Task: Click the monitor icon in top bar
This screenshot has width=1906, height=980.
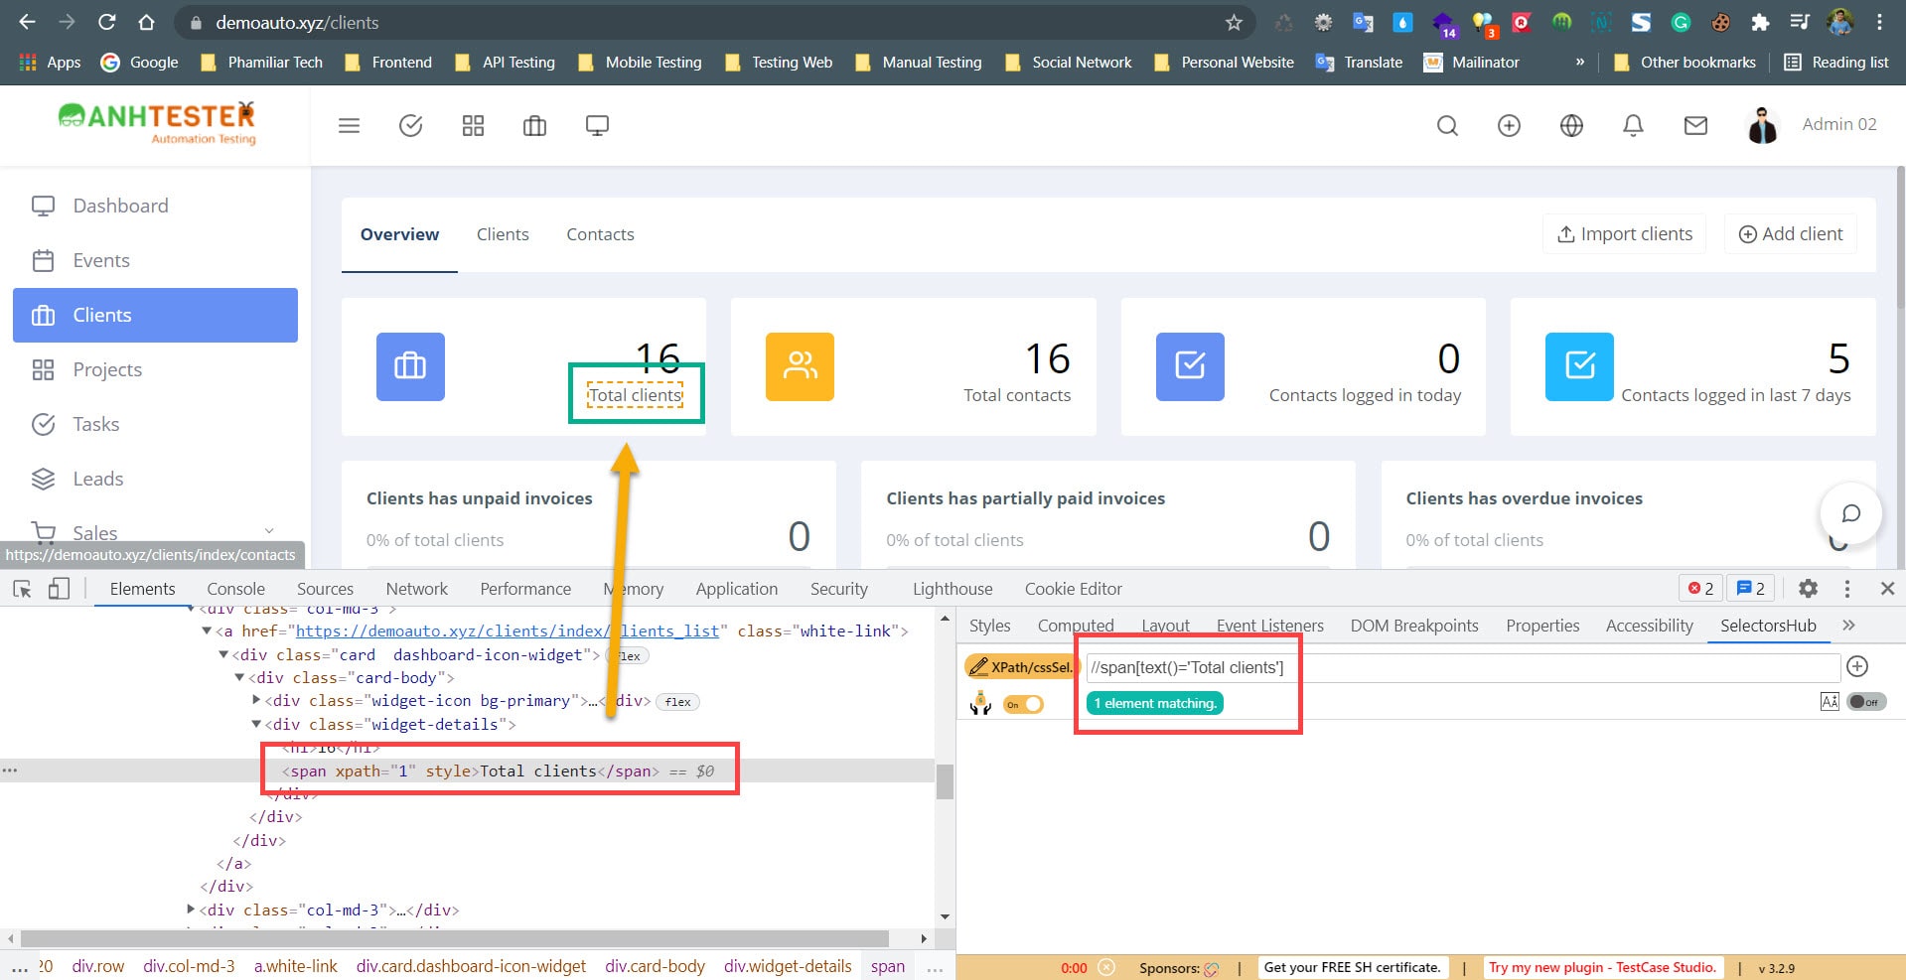Action: 597,125
